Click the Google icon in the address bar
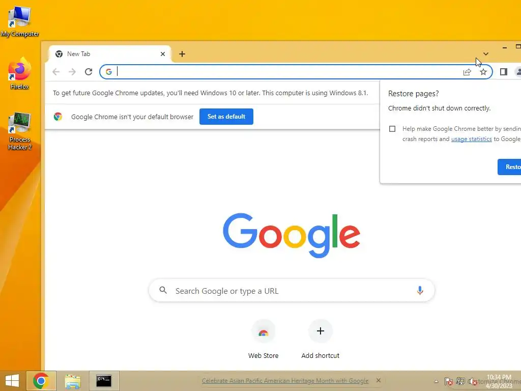This screenshot has height=391, width=521. click(x=109, y=72)
